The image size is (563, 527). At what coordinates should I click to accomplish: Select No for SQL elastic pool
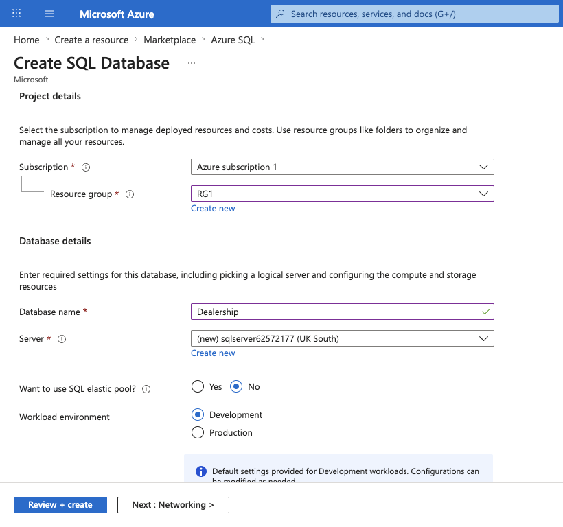point(236,387)
